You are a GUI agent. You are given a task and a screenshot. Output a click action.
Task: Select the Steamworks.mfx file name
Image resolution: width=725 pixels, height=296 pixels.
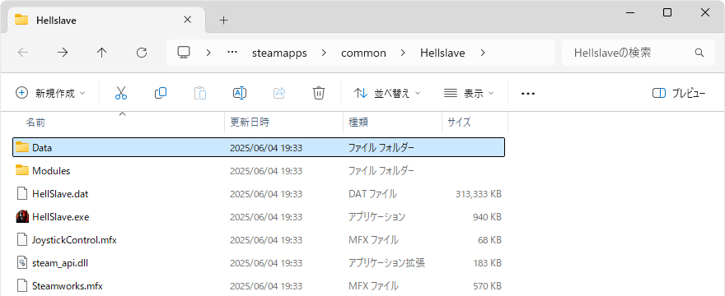pos(68,286)
